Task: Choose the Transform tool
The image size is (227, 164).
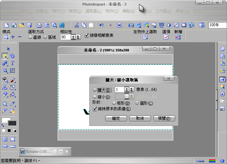Action: coord(12,71)
